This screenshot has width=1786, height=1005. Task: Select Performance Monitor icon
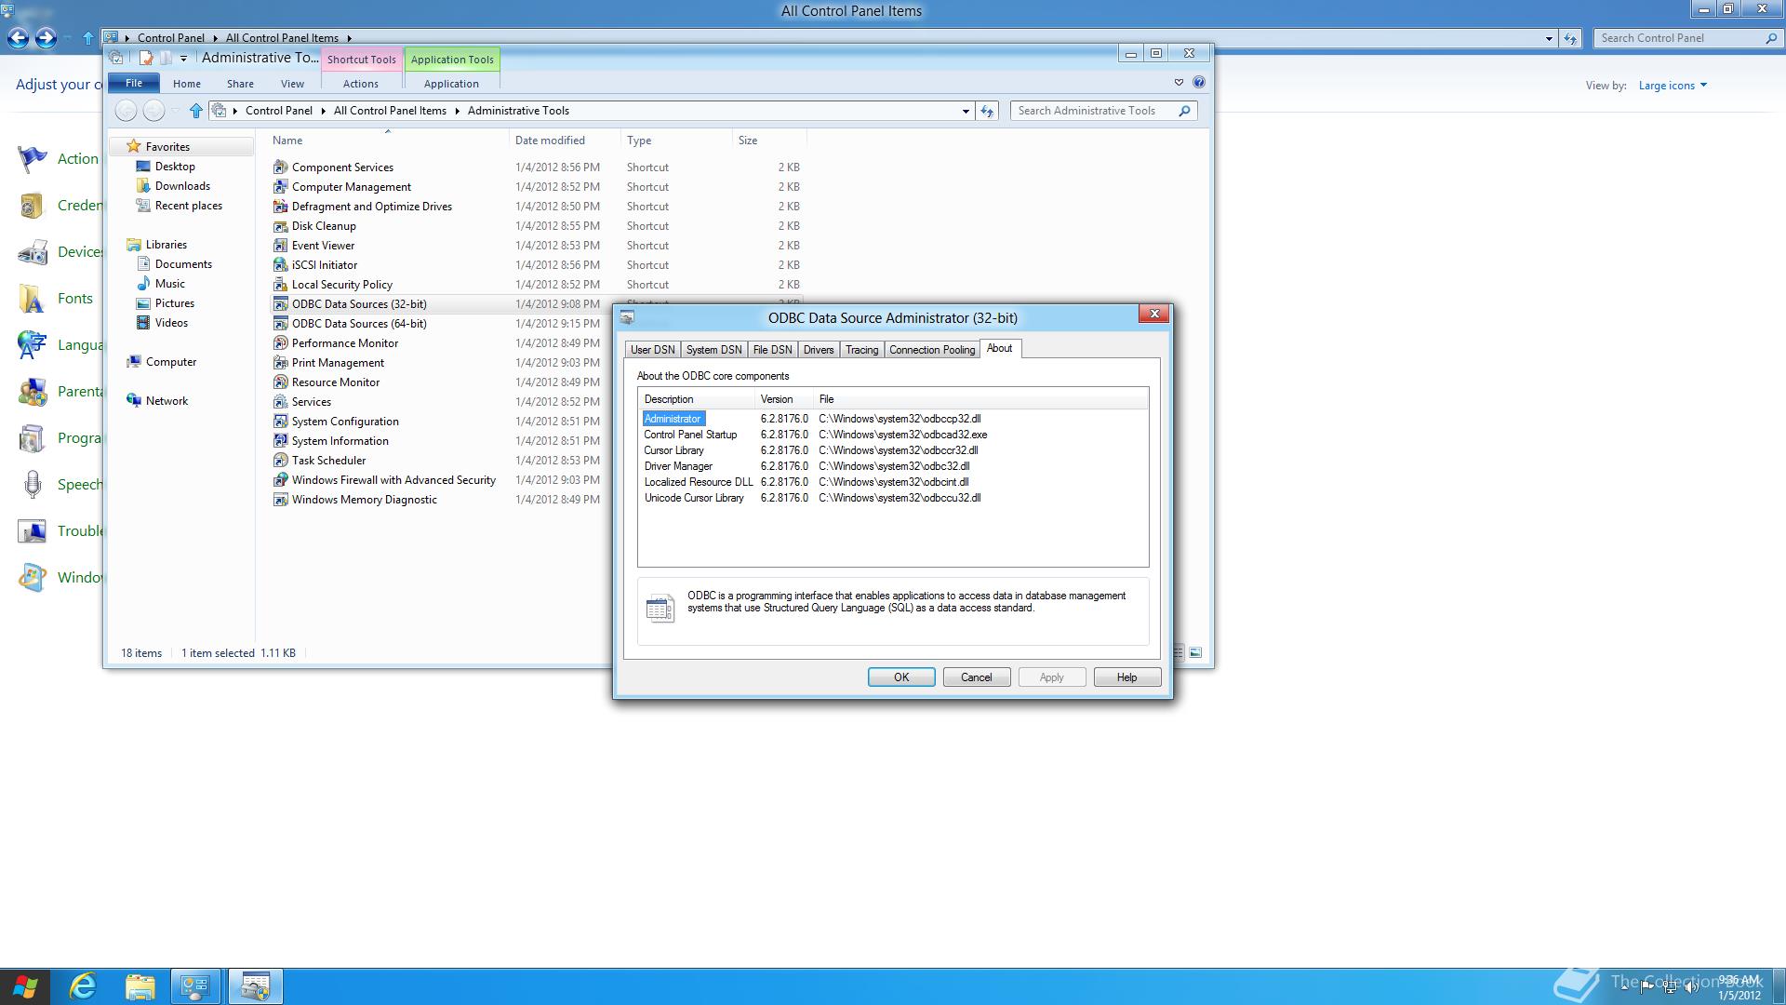coord(280,343)
